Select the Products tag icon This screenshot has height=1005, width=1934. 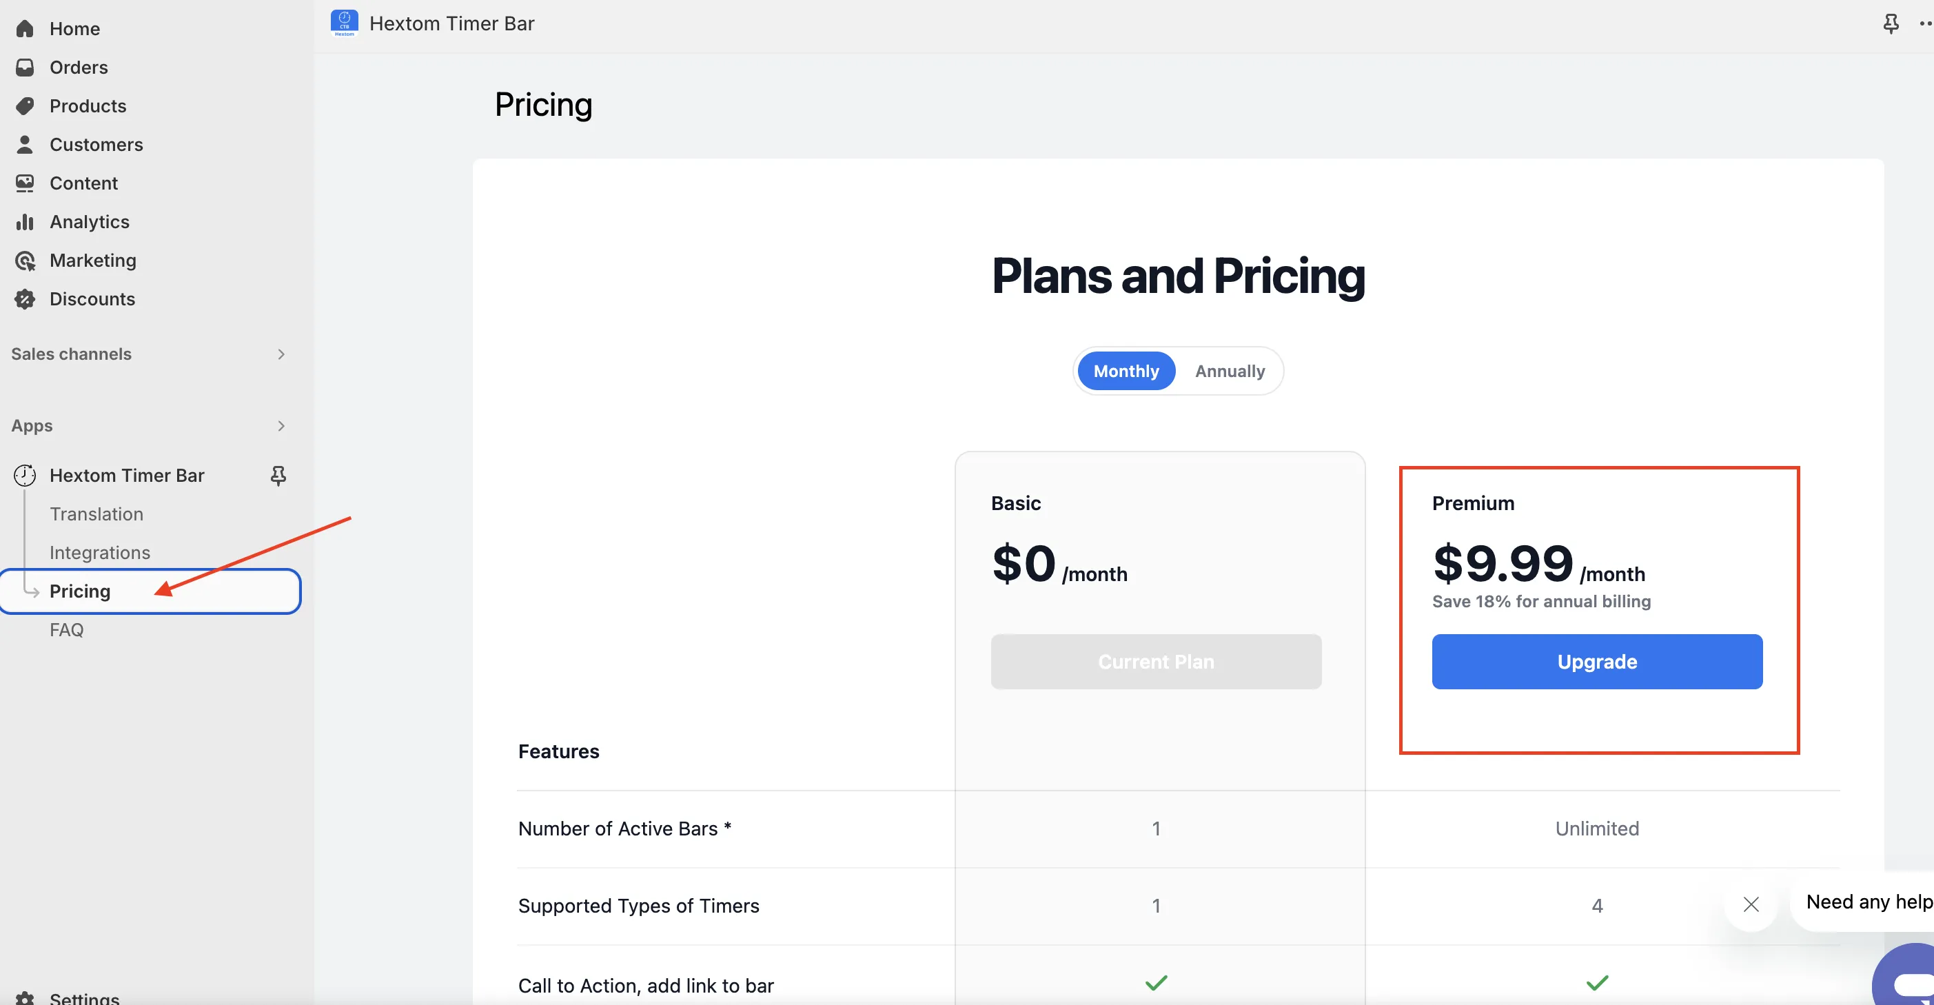coord(25,106)
